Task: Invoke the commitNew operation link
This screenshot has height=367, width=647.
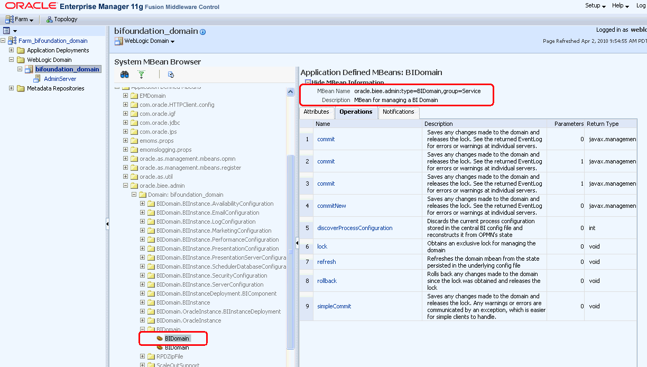Action: [331, 205]
